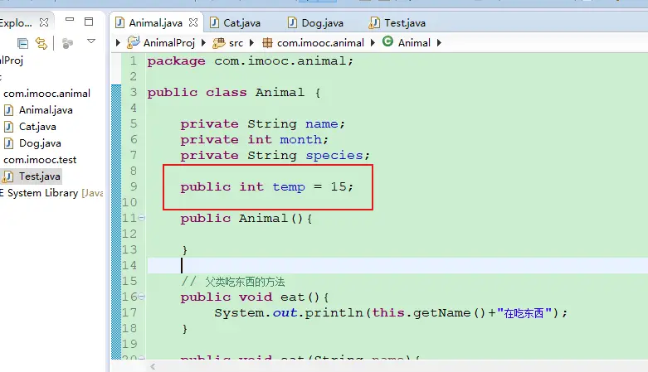Select the Animal class in the breadcrumb
This screenshot has height=372, width=648.
point(414,43)
